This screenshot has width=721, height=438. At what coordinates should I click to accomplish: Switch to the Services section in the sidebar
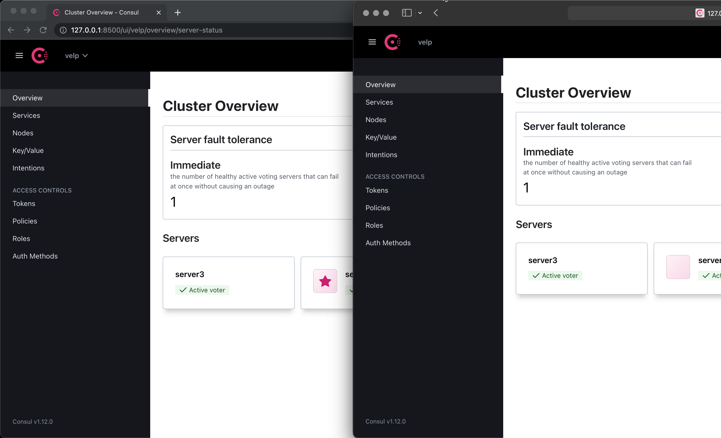click(x=26, y=115)
